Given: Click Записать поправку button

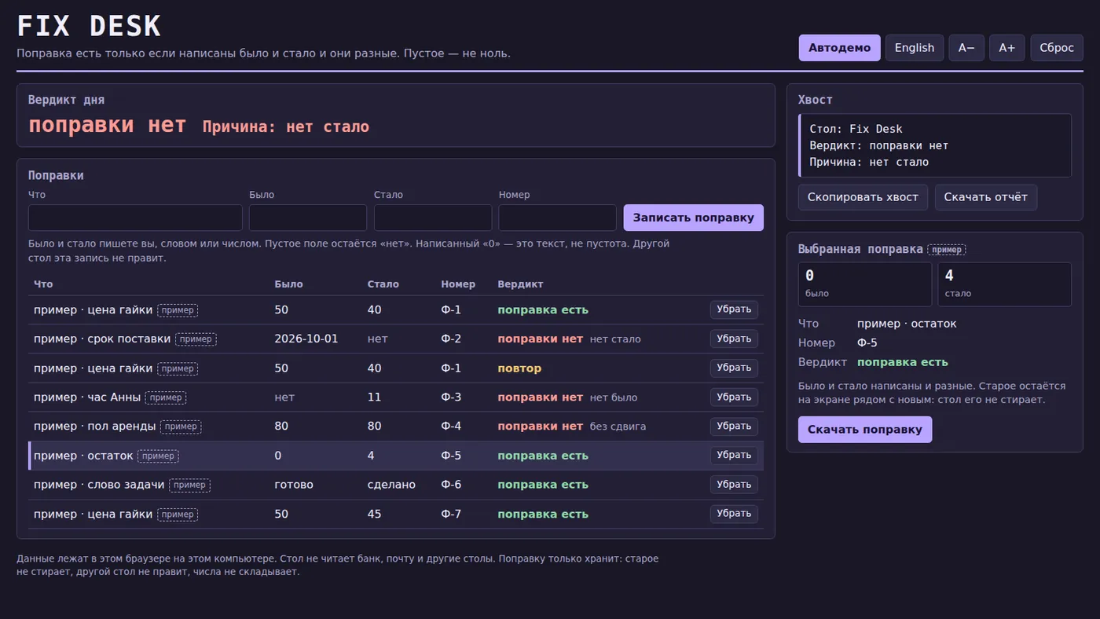Looking at the screenshot, I should point(694,218).
